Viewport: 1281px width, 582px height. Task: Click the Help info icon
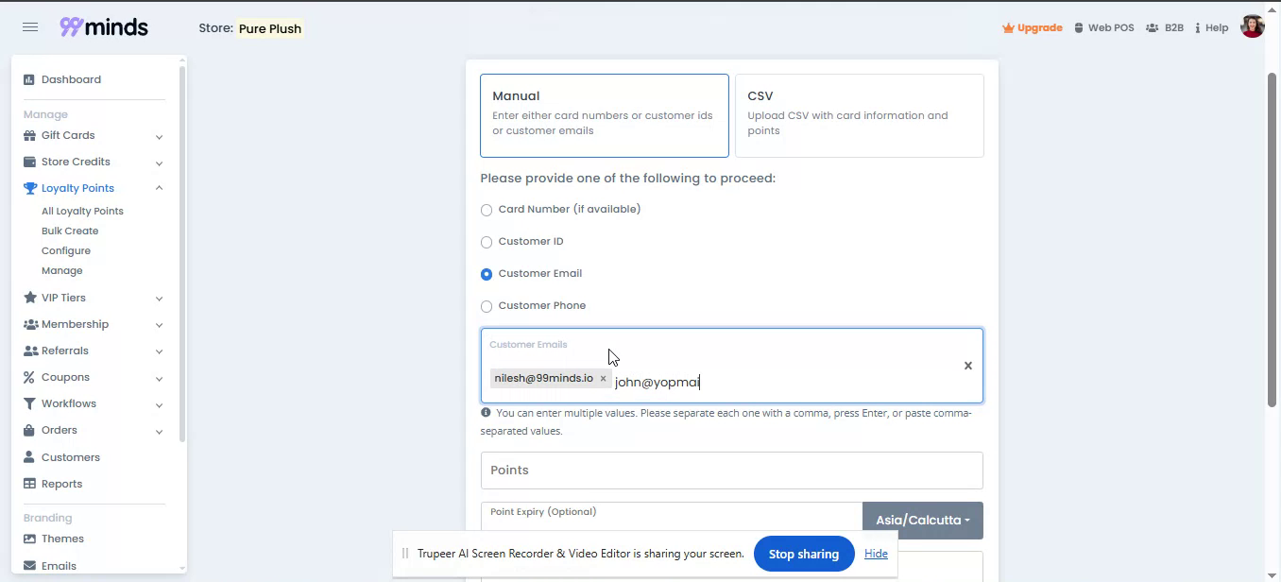[1198, 27]
